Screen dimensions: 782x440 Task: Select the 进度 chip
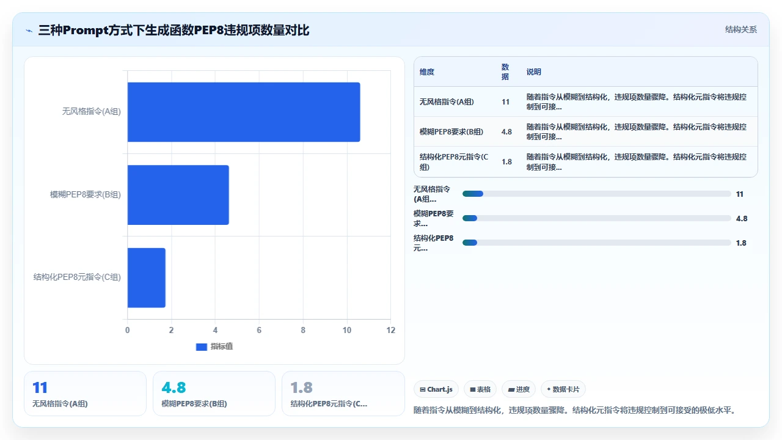coord(519,389)
